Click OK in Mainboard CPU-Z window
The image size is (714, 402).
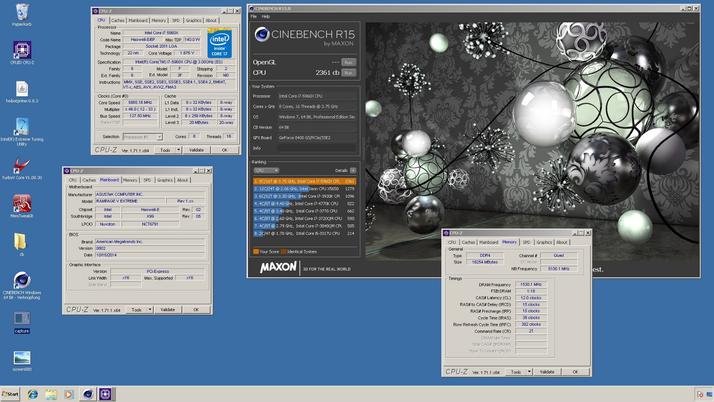[196, 310]
